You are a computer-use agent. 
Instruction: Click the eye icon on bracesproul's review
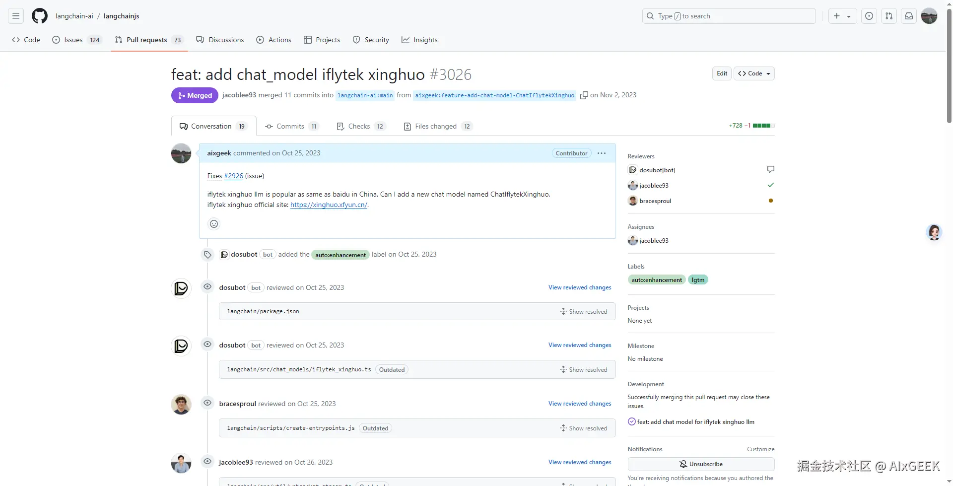pos(207,403)
